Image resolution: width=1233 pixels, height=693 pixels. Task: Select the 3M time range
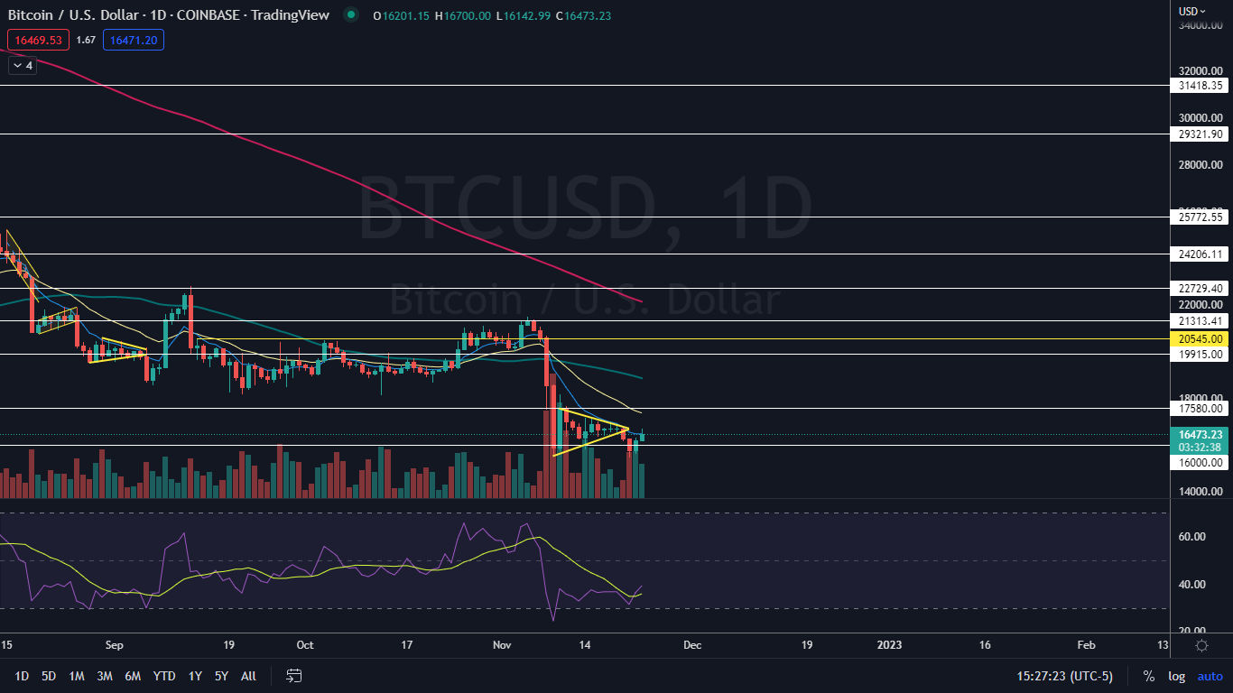point(105,676)
